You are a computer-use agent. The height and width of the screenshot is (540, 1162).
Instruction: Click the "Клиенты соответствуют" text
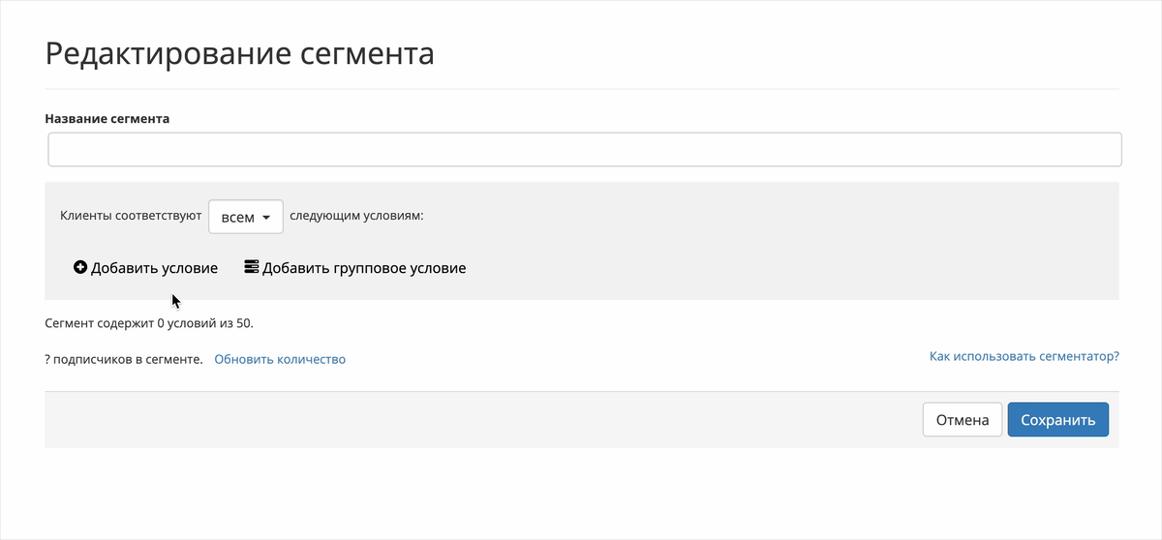pos(130,217)
